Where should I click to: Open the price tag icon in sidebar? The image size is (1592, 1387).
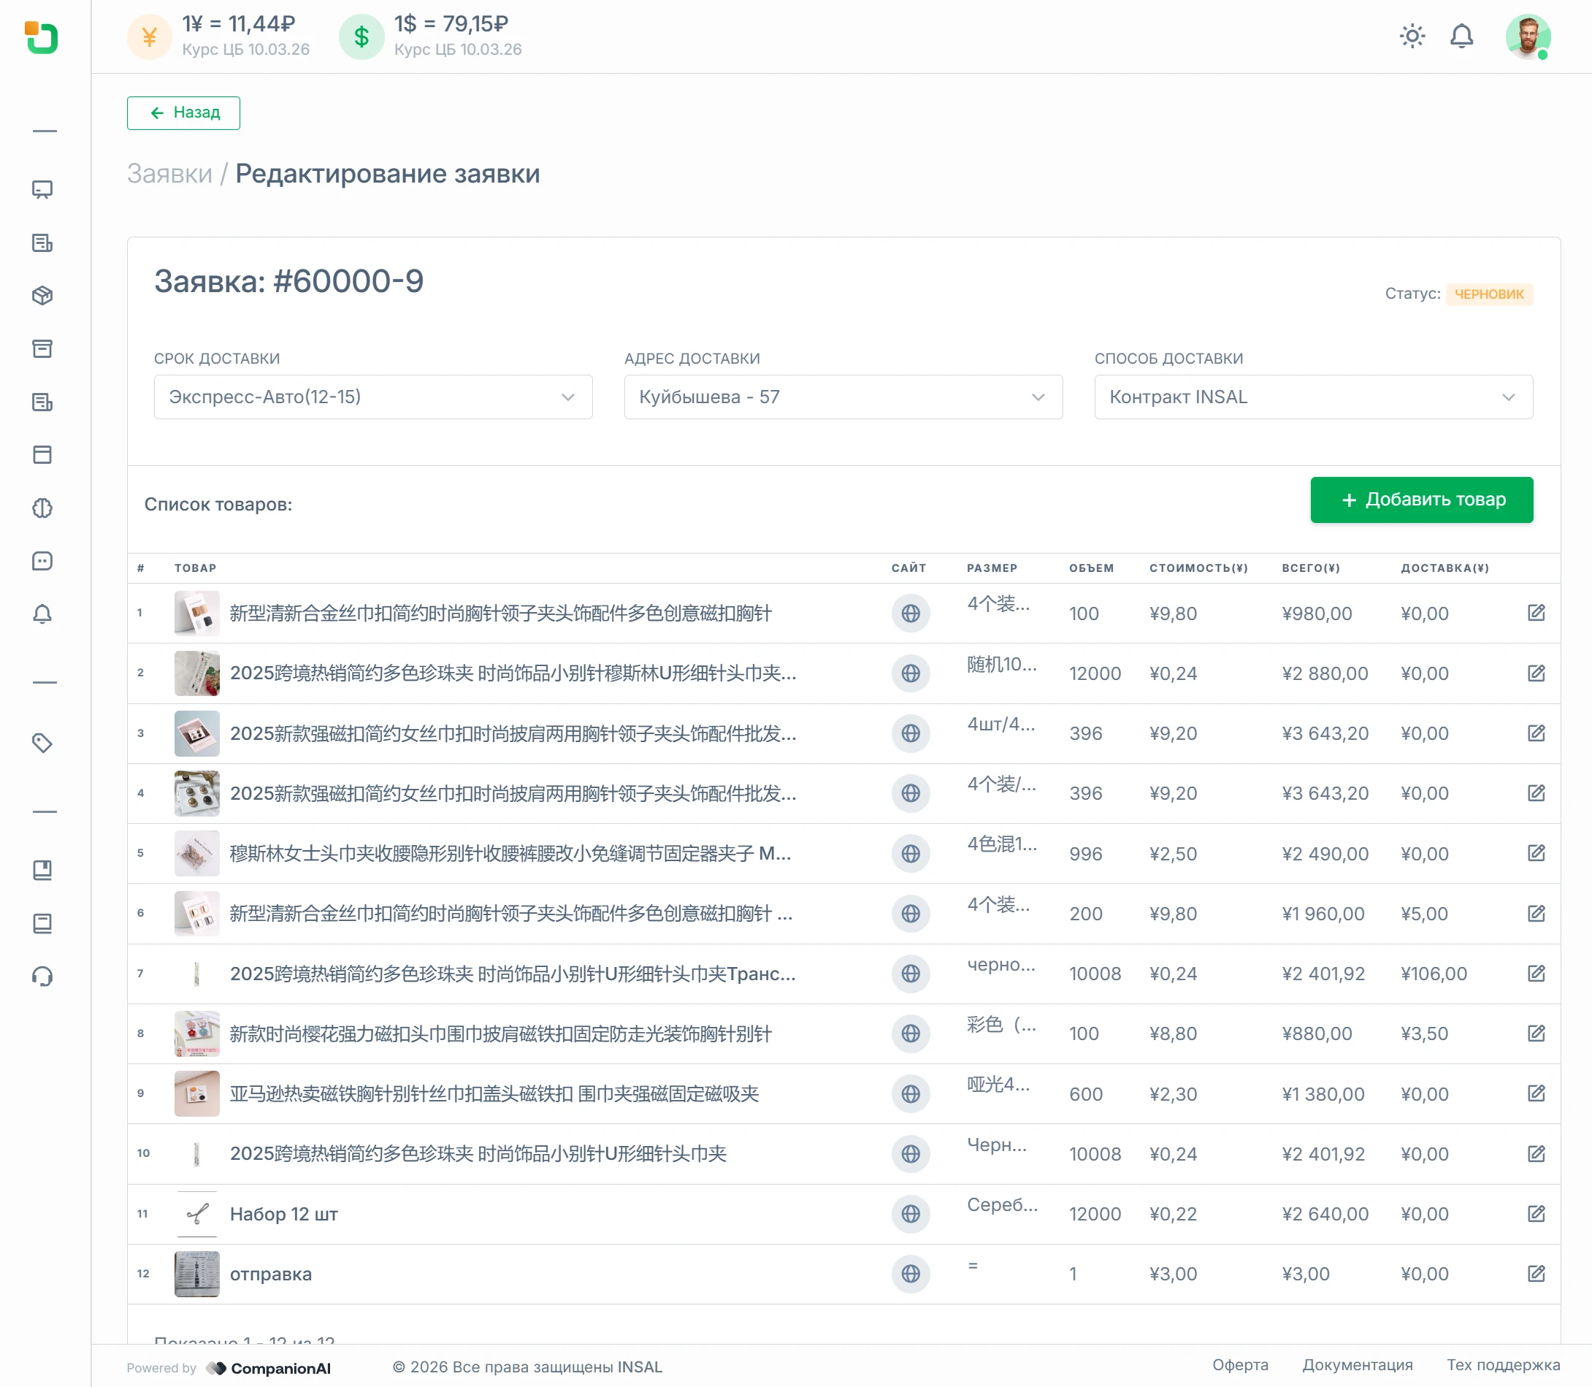coord(42,743)
